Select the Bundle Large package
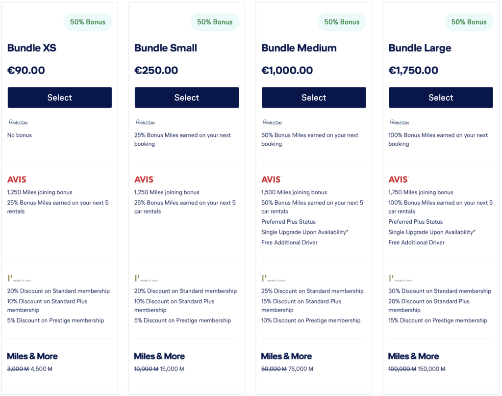The height and width of the screenshot is (396, 502). 441,97
